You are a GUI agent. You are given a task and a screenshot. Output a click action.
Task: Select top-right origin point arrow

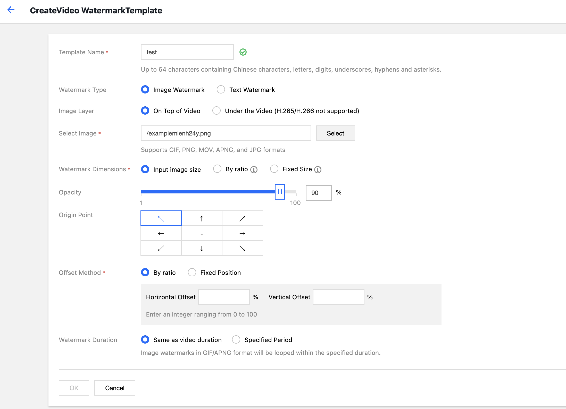coord(242,218)
